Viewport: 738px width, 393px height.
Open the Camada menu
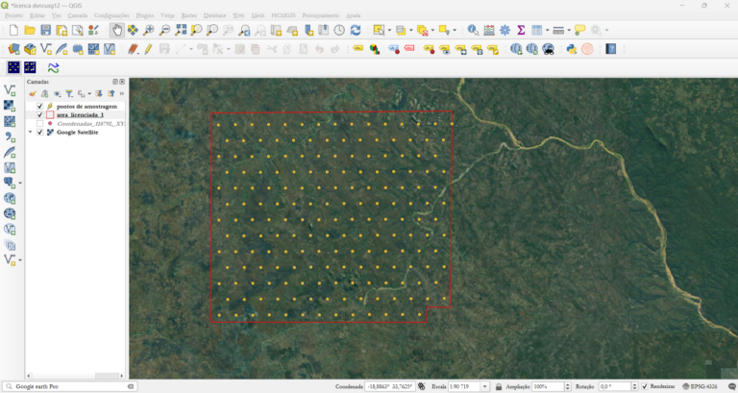[77, 15]
